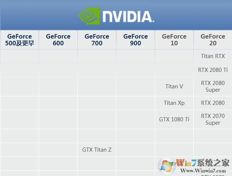The image size is (232, 176).
Task: Select the GeForce 500及更早 column header
Action: click(x=20, y=40)
